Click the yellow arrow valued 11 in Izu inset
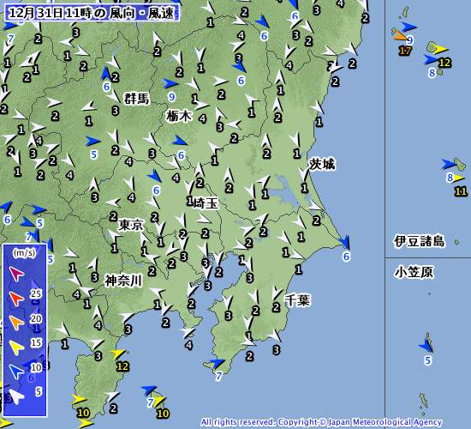471x429 pixels. point(459,178)
